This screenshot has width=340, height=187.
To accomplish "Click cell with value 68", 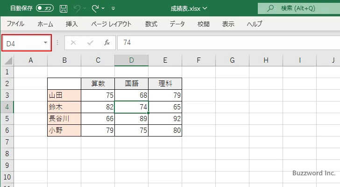I will (x=131, y=95).
